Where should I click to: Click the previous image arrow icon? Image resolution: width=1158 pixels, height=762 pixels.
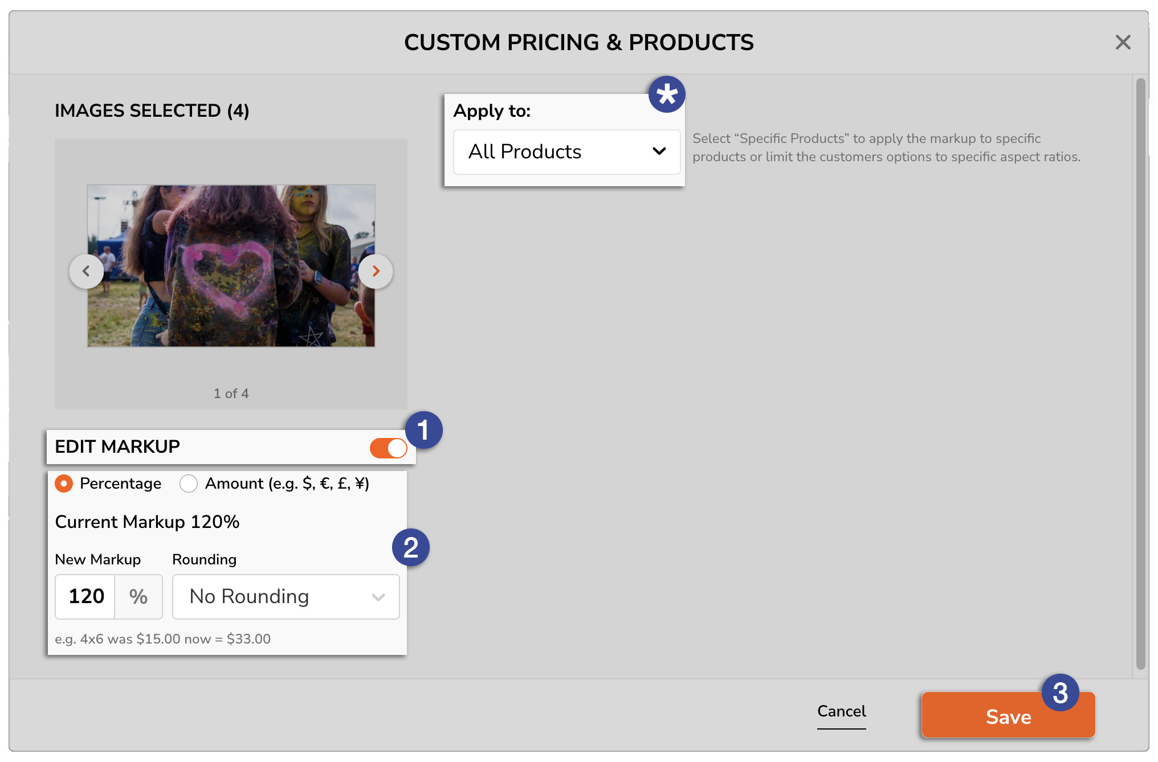point(85,271)
